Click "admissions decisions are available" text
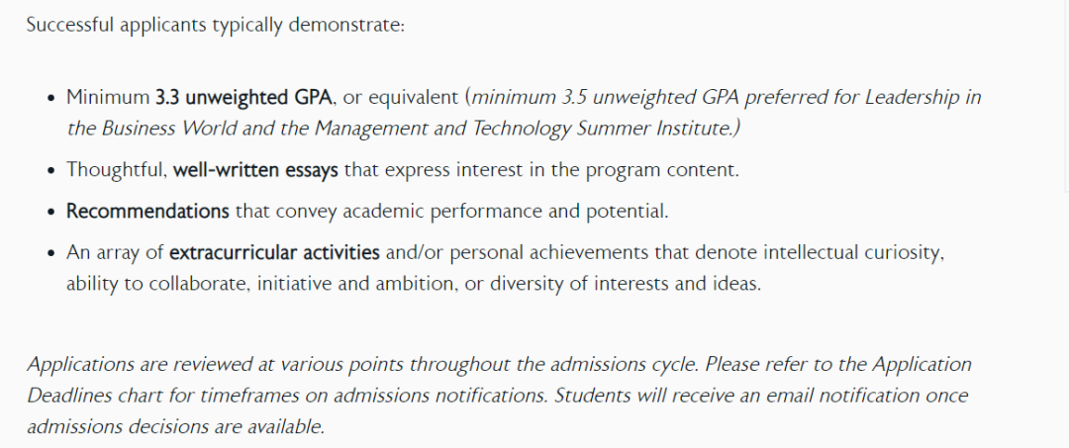The image size is (1069, 448). 175,426
